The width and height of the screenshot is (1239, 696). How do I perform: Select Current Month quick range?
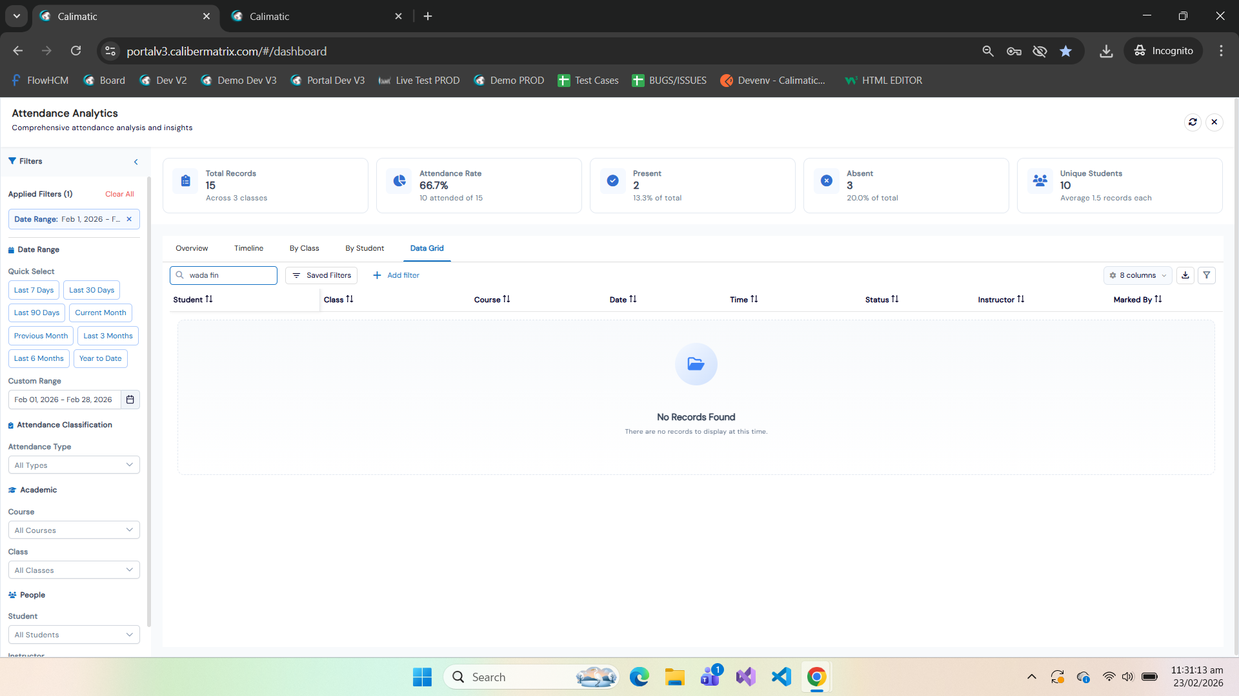[101, 313]
